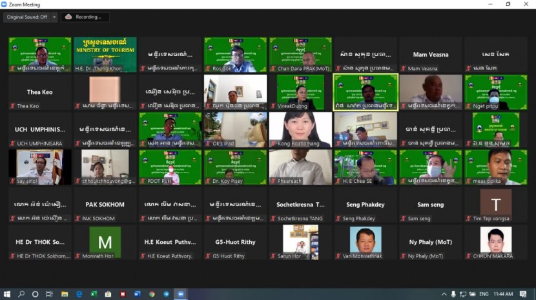Open File Explorer from the taskbar
Screen dimensions: 536x300
click(65, 294)
